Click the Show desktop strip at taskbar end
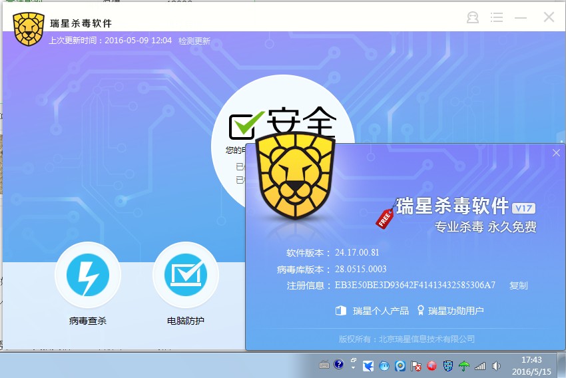 point(562,365)
